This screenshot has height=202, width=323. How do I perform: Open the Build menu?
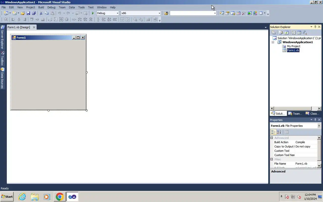[x=41, y=7]
